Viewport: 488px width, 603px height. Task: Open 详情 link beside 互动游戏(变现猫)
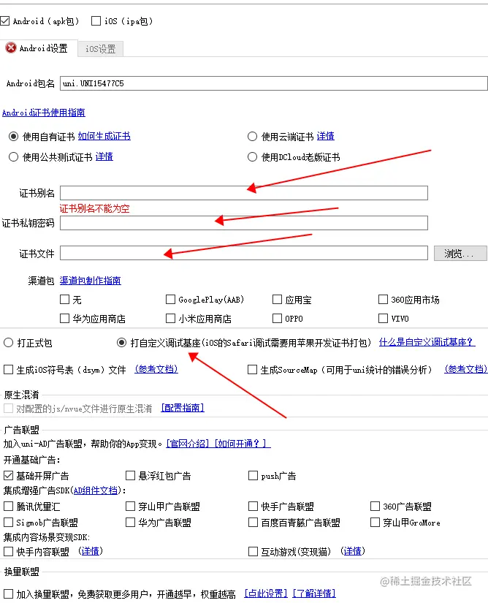(x=352, y=551)
